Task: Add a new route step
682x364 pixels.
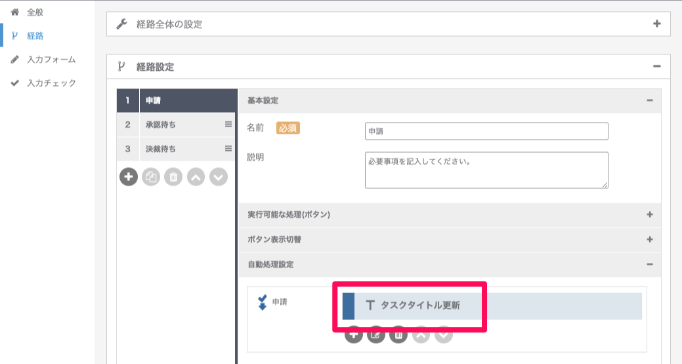Action: coord(129,176)
